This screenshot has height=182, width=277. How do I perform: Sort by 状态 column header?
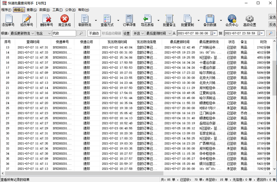232,42
